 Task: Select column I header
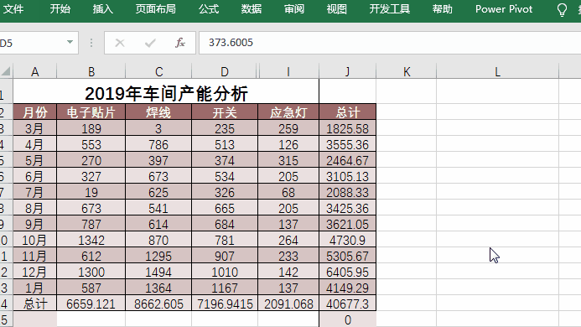[288, 71]
